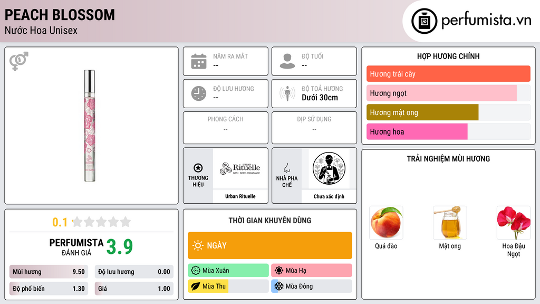Image resolution: width=540 pixels, height=304 pixels.
Task: Click the Hương ngọt accord bar
Action: [448, 93]
